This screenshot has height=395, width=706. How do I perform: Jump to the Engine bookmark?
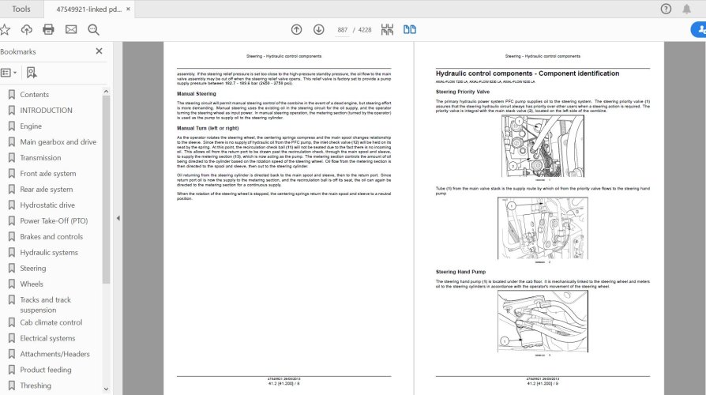point(31,126)
